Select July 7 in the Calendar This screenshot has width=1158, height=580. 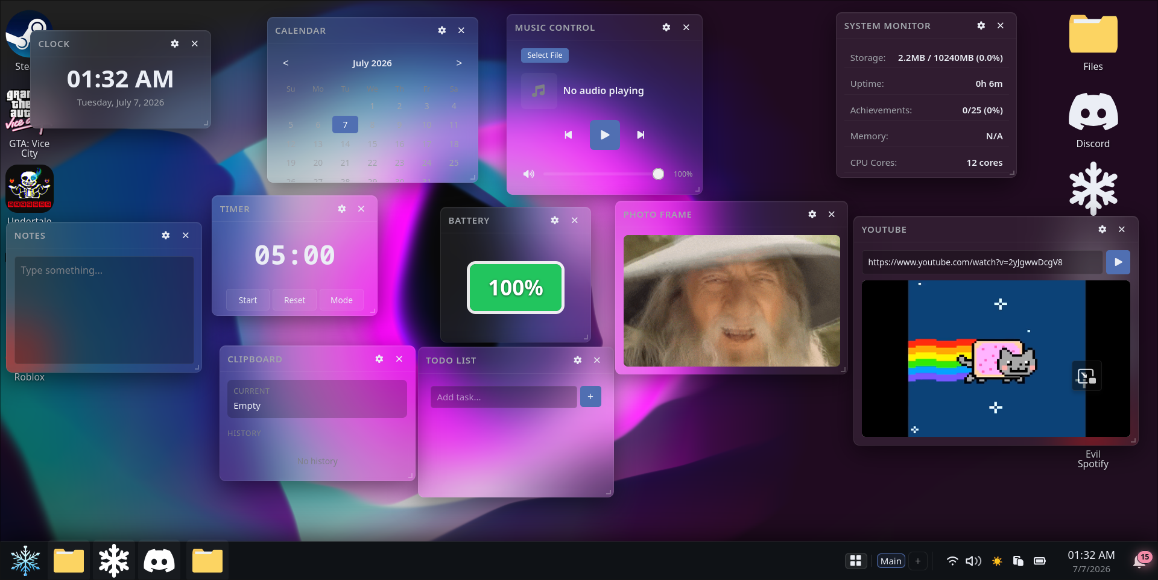point(345,125)
